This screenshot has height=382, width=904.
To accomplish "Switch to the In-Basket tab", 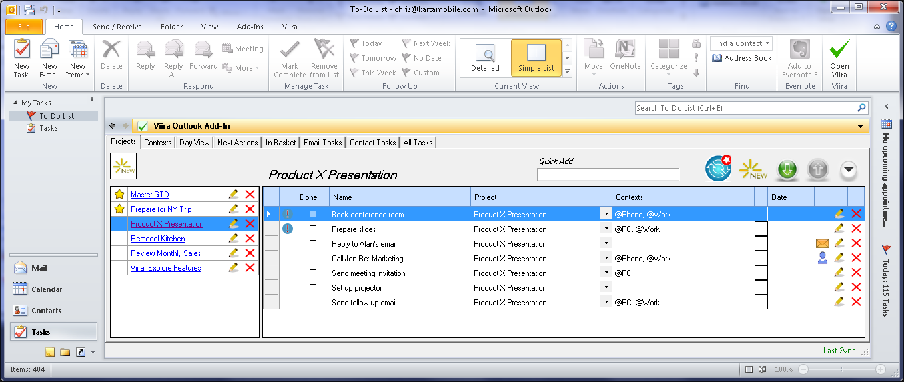I will click(x=281, y=142).
